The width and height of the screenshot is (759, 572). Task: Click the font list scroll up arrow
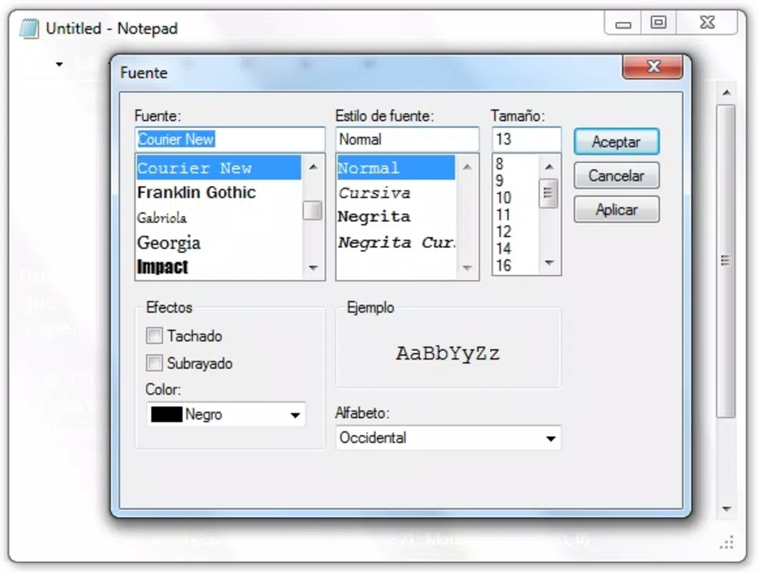tap(313, 167)
